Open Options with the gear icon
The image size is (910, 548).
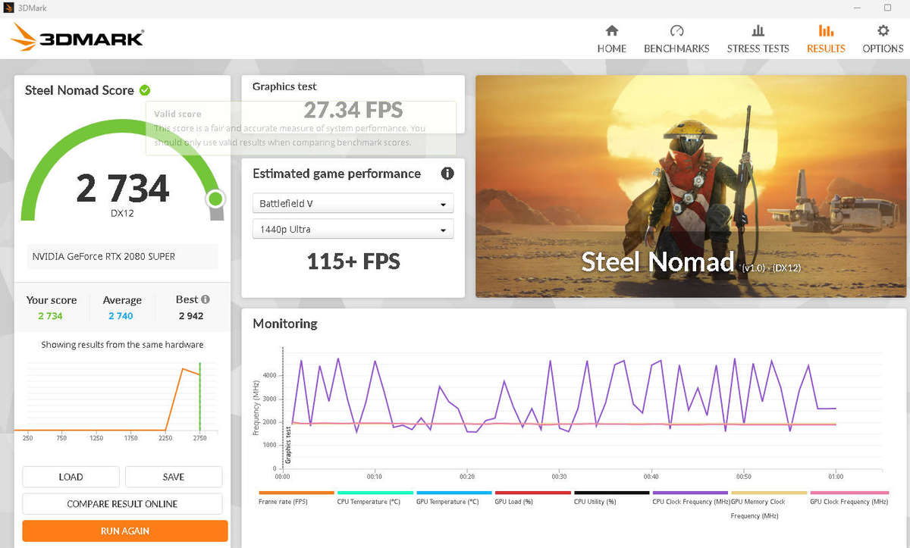tap(882, 38)
